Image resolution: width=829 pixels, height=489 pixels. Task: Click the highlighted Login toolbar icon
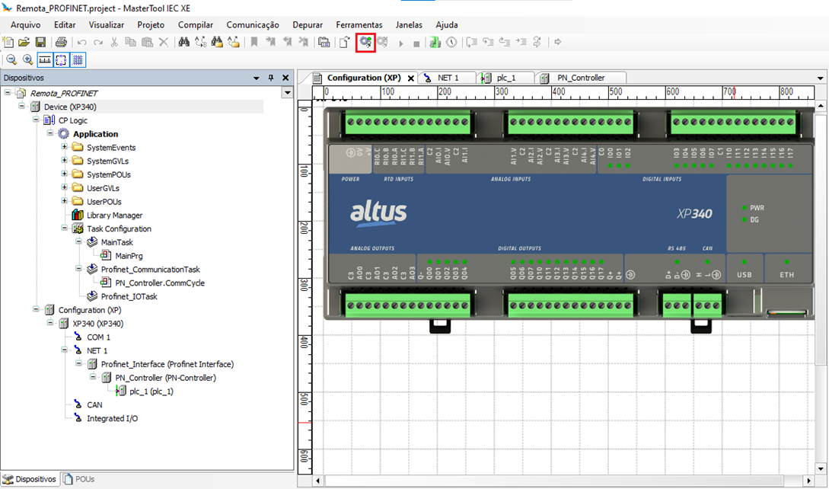[366, 43]
